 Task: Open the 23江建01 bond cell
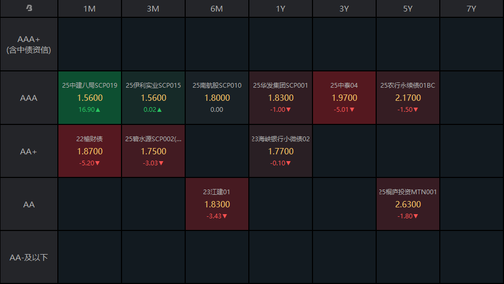pyautogui.click(x=217, y=204)
